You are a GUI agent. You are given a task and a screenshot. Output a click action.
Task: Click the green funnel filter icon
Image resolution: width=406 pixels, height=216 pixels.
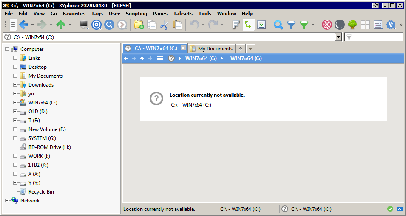[x=304, y=25]
